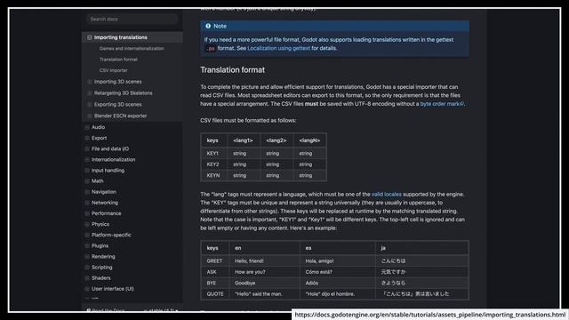Screen dimensions: 569x320
Task: Expand Blender ESCN exporter in sidebar
Action: 89,116
